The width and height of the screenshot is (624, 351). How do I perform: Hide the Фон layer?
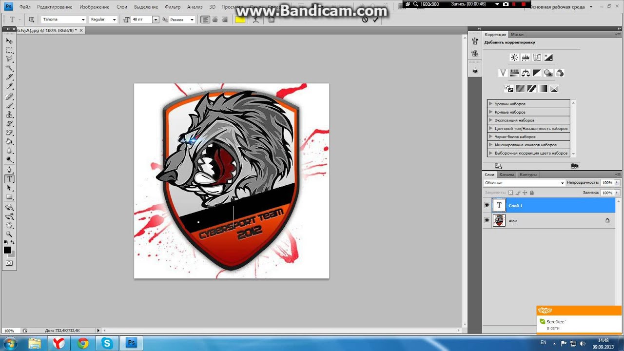click(x=487, y=220)
